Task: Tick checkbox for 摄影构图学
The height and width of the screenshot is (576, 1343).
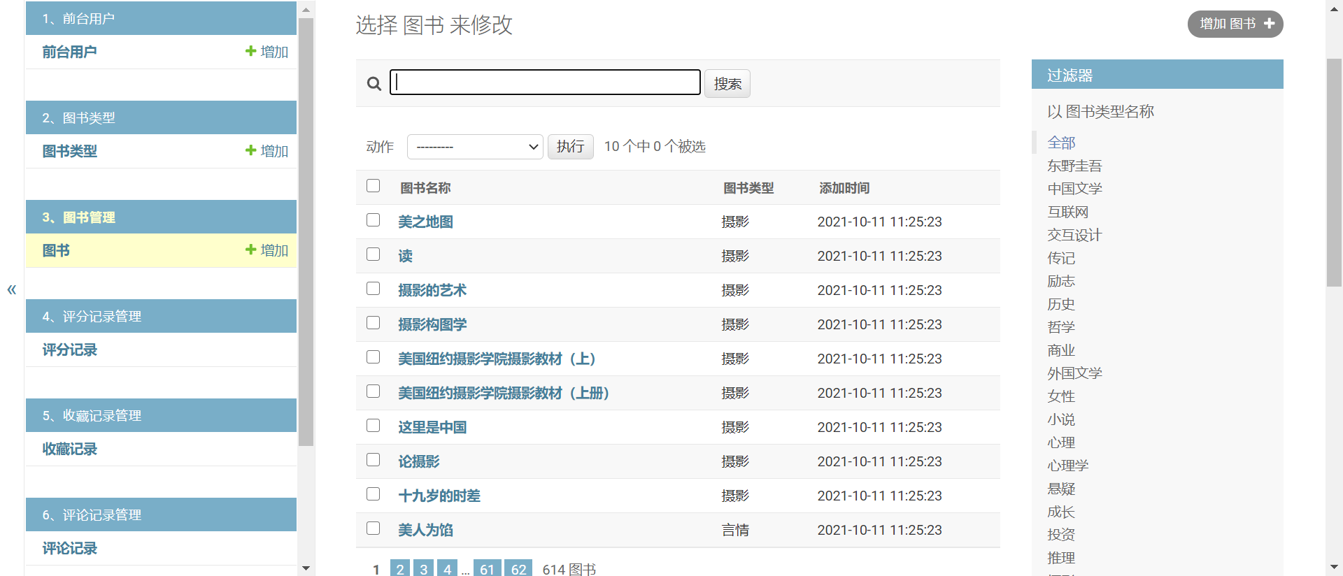Action: coord(374,323)
